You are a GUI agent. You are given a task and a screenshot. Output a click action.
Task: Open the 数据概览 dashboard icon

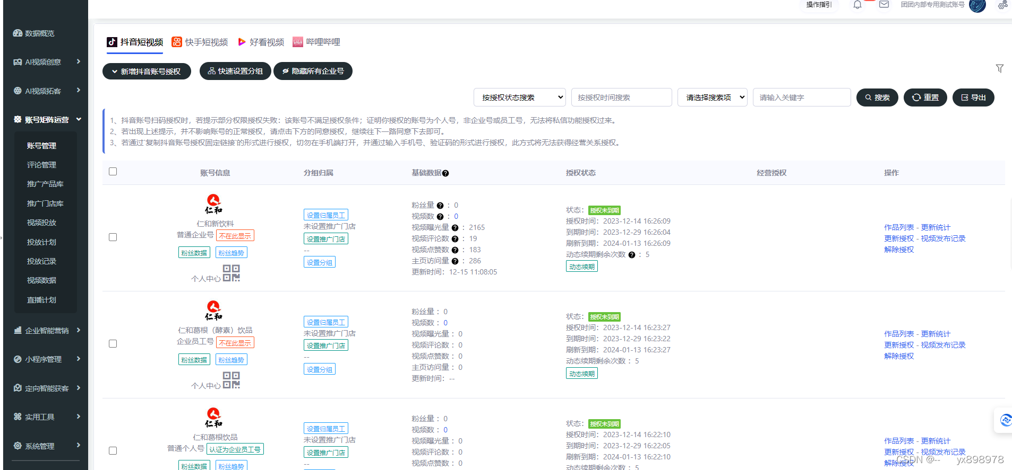(18, 33)
